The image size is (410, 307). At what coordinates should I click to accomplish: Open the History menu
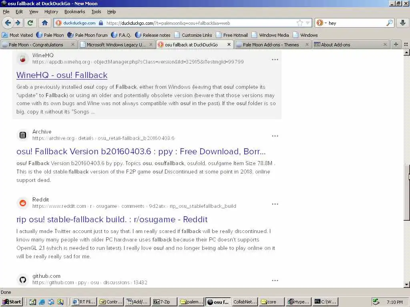pyautogui.click(x=51, y=12)
